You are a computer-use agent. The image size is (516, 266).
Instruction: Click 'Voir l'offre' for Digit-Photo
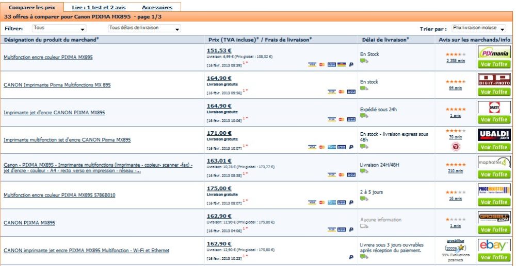pyautogui.click(x=494, y=92)
